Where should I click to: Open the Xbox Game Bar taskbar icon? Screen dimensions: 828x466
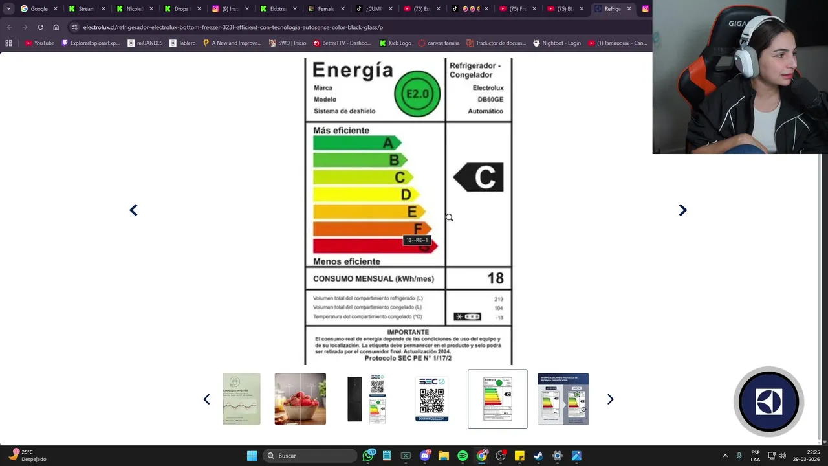(x=406, y=456)
